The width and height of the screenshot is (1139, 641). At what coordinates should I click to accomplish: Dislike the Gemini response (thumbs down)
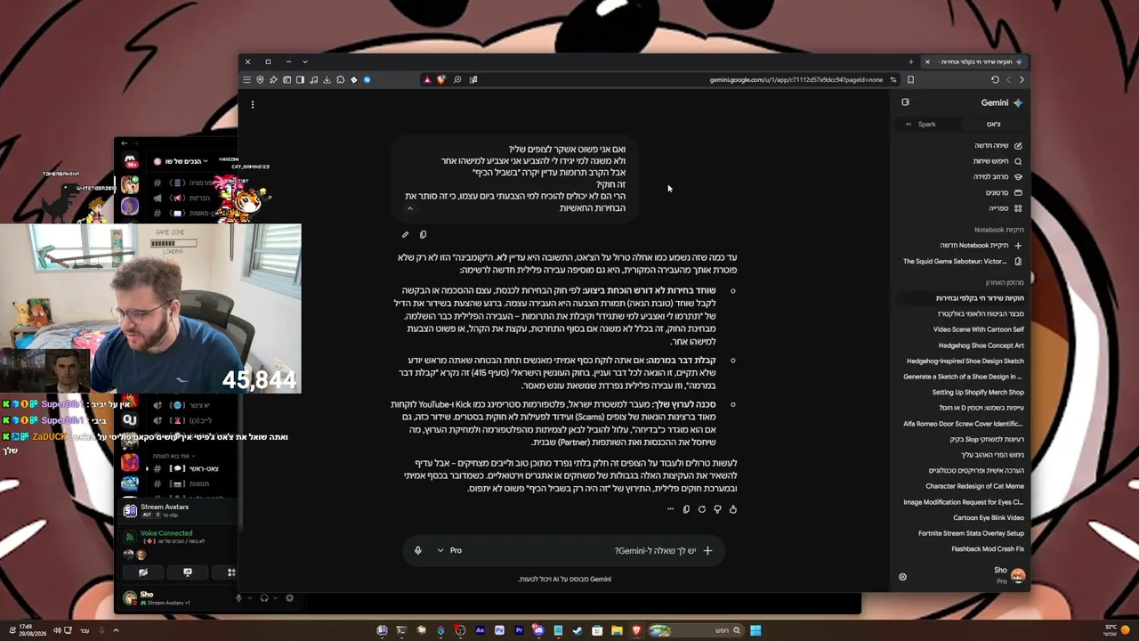(x=717, y=509)
